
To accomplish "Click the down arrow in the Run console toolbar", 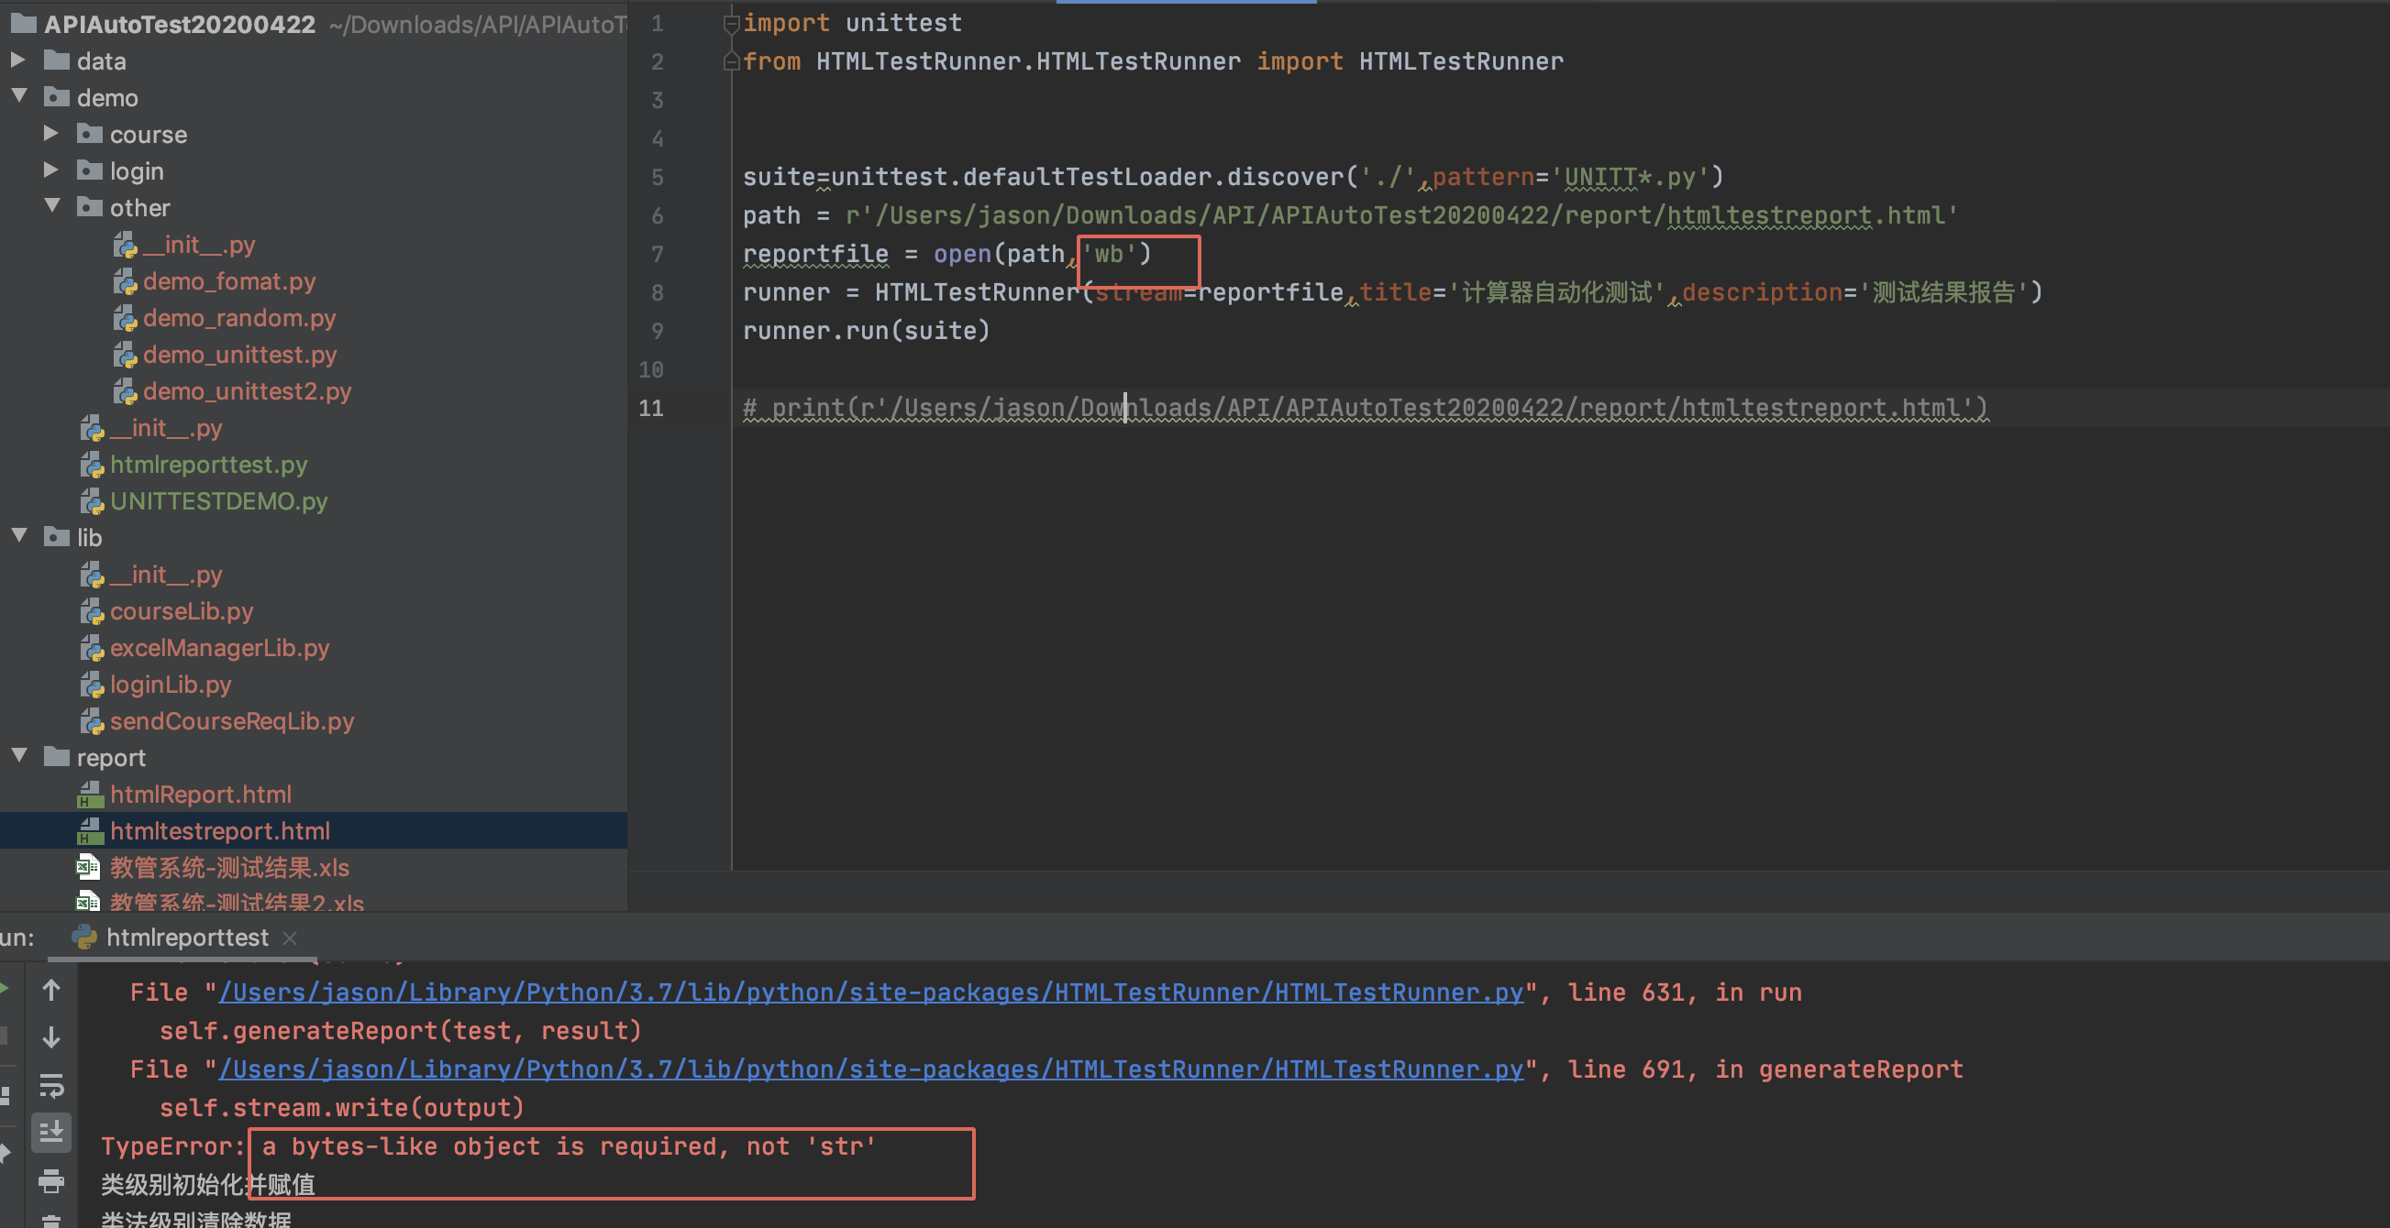I will [x=51, y=1037].
